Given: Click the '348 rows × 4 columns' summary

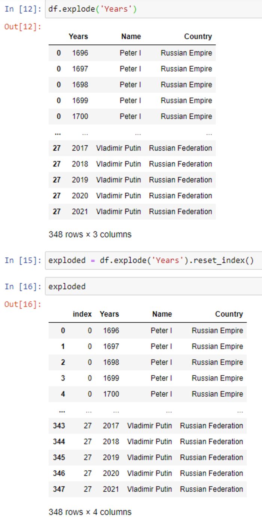Looking at the screenshot, I should [x=90, y=512].
